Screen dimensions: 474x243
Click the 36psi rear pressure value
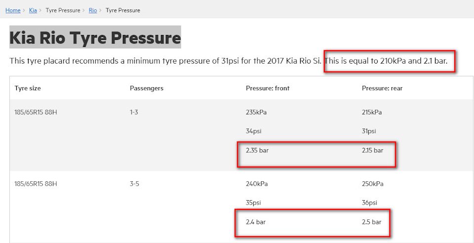coord(369,203)
